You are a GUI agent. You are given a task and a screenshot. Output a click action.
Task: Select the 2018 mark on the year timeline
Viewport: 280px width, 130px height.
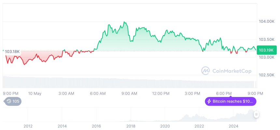[x=131, y=126]
